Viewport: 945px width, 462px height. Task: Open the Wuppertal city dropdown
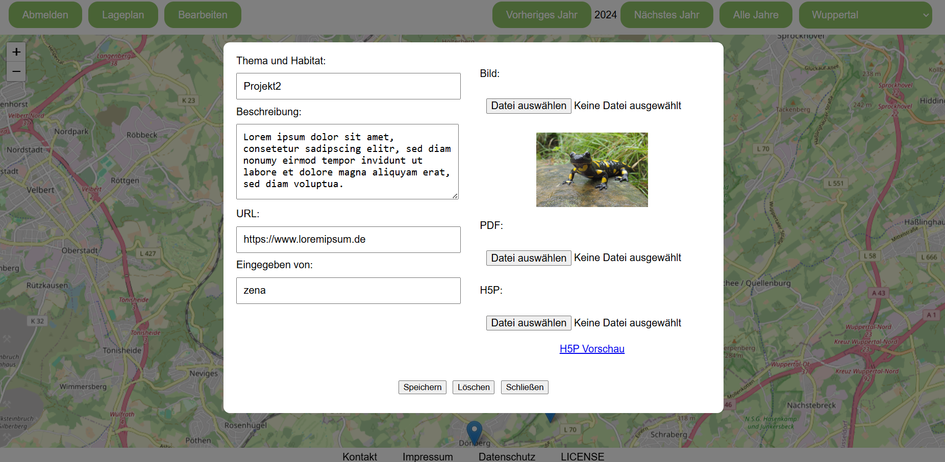[865, 15]
